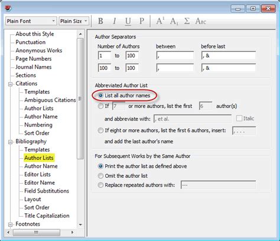Open Sort Order under Bibliography

(x=37, y=207)
